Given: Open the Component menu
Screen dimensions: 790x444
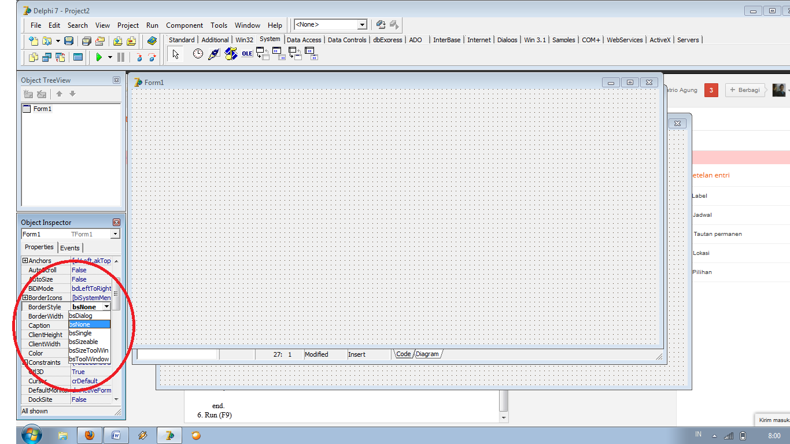Looking at the screenshot, I should (184, 25).
